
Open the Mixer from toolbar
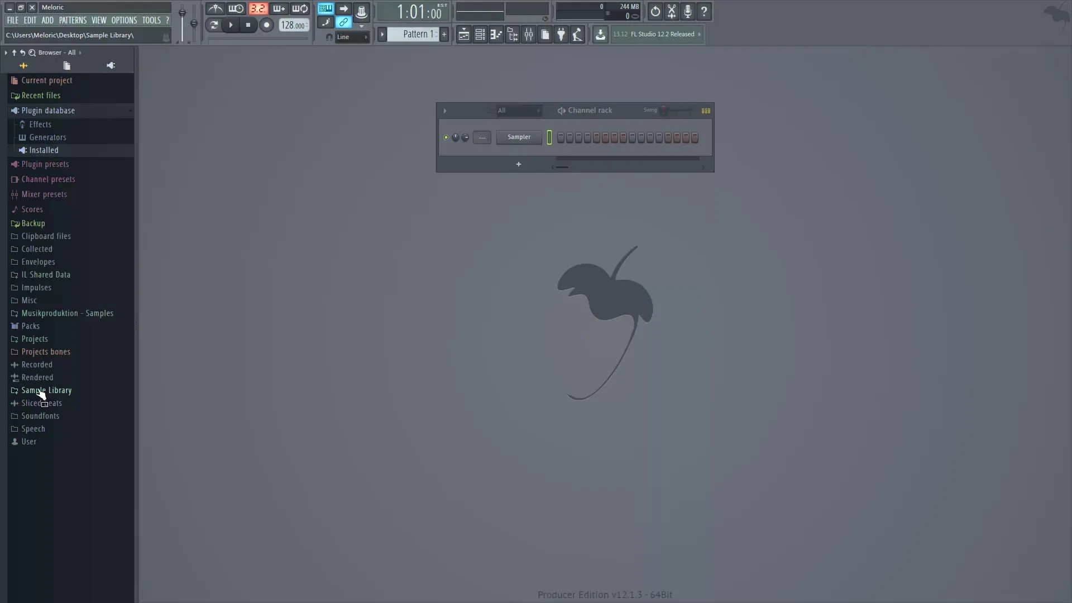tap(528, 35)
